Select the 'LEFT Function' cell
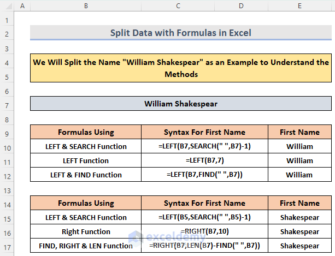The width and height of the screenshot is (335, 256). [86, 160]
